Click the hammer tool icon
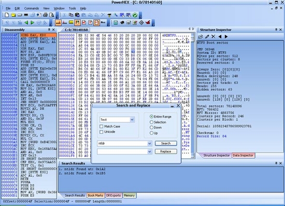The height and width of the screenshot is (206, 285). pos(109,15)
